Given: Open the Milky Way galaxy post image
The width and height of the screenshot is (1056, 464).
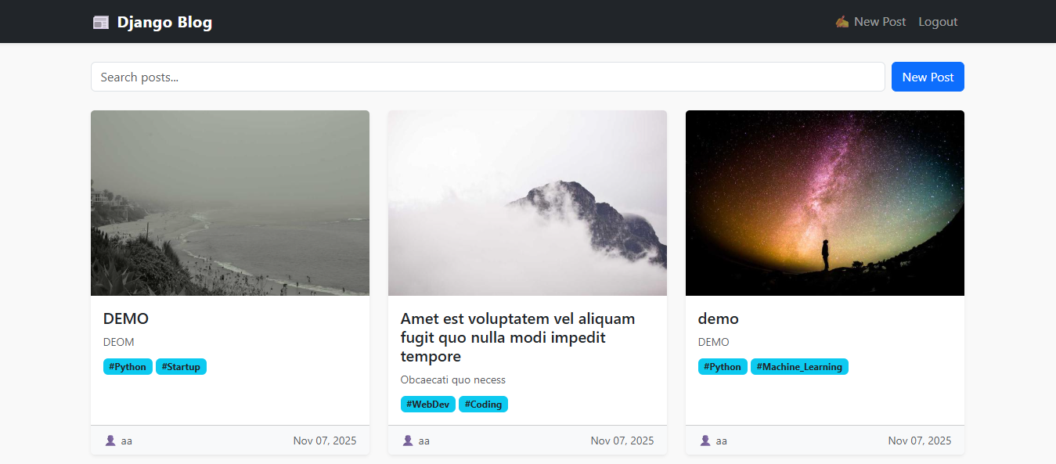Looking at the screenshot, I should [825, 203].
